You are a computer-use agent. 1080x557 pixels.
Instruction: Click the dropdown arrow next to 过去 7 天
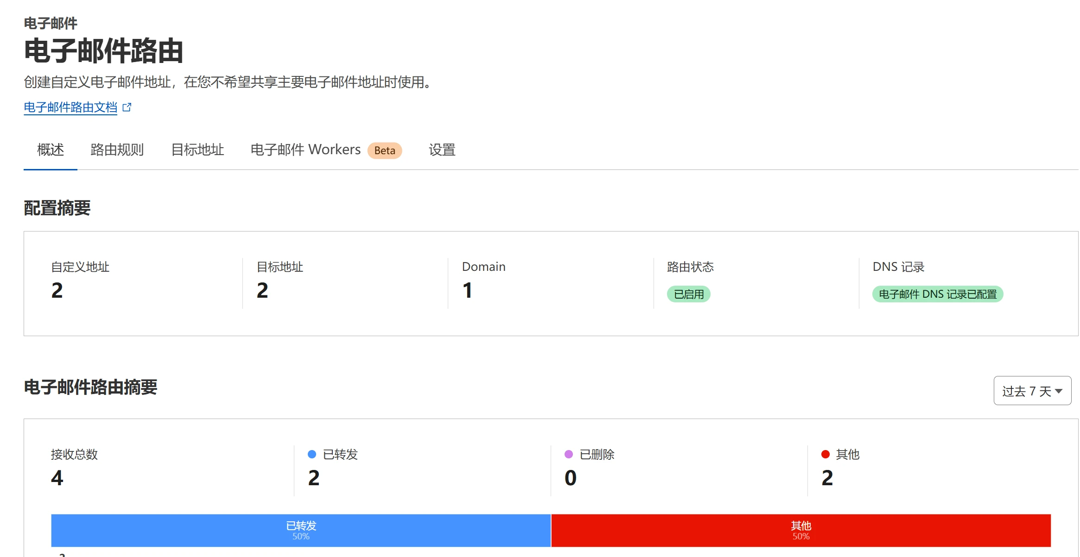[x=1059, y=391]
